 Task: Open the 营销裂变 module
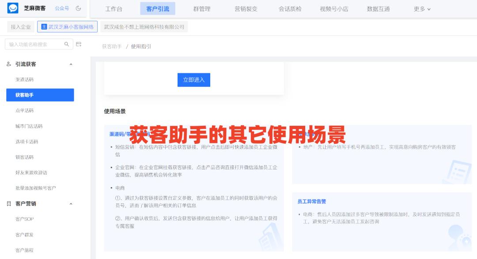point(245,8)
